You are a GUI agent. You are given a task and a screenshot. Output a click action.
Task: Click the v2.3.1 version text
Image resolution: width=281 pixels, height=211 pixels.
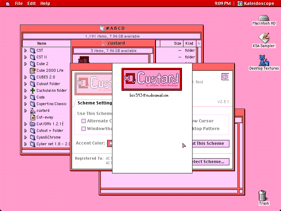point(223,102)
